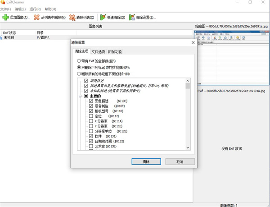Check the X 分辨率 ($011A) checkbox
Image resolution: width=270 pixels, height=207 pixels.
(91, 121)
